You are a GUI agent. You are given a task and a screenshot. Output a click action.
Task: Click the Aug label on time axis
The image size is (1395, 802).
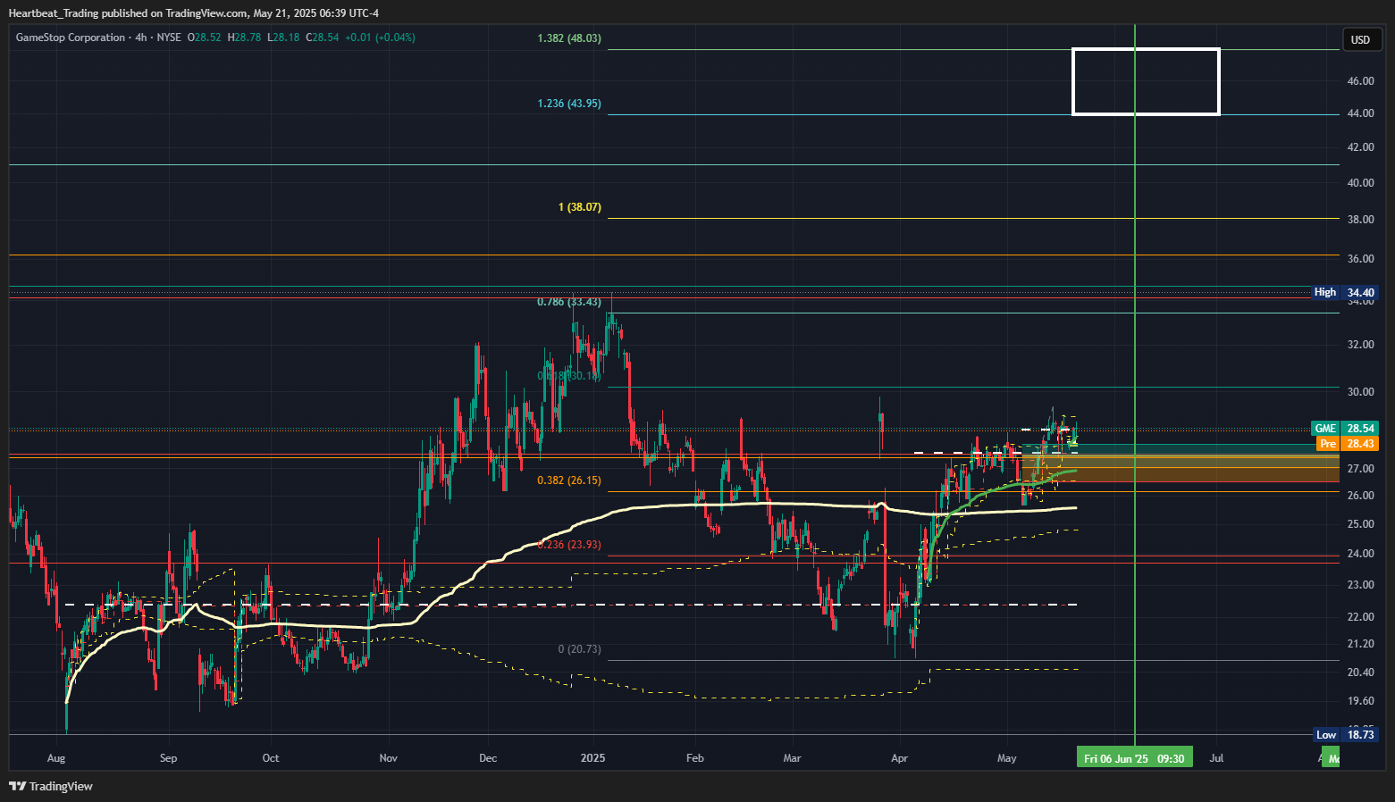(56, 758)
